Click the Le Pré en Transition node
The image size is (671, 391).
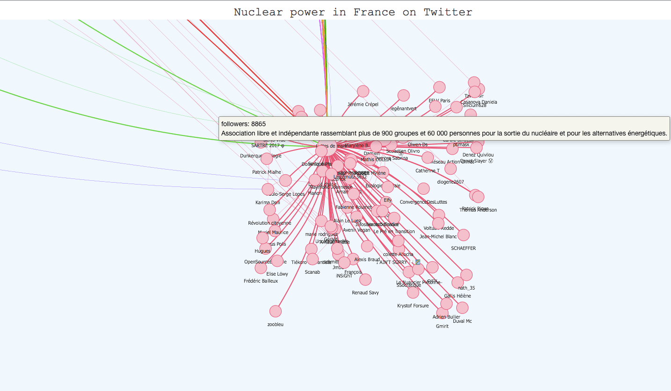394,218
